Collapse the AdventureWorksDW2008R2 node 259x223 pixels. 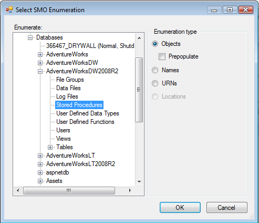[40, 71]
